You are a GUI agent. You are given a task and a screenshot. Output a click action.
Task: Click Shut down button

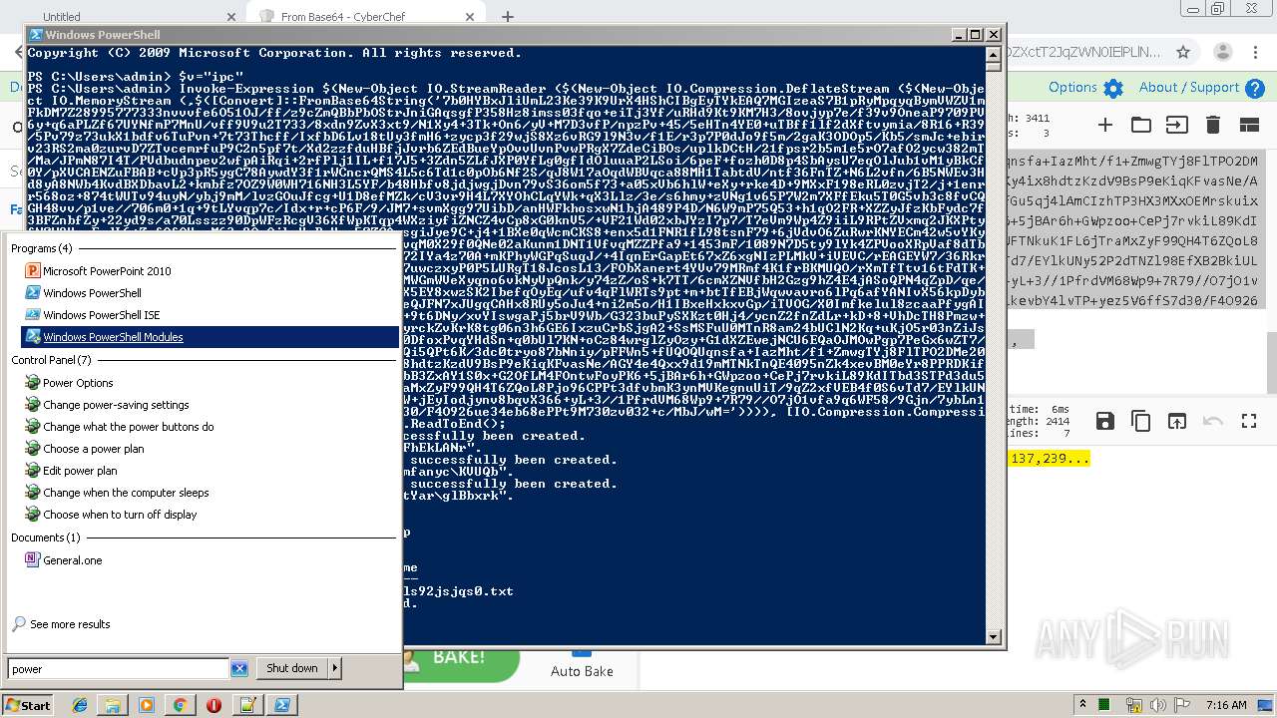[x=292, y=668]
